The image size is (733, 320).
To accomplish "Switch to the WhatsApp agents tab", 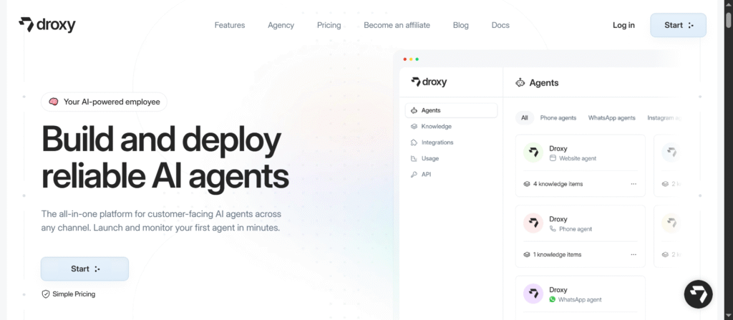I will pyautogui.click(x=611, y=117).
